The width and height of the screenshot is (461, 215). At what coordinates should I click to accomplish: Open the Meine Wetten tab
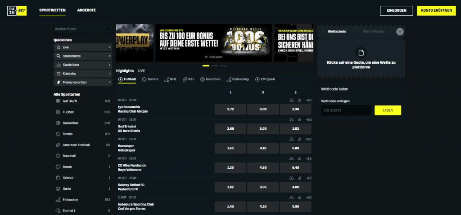point(373,31)
